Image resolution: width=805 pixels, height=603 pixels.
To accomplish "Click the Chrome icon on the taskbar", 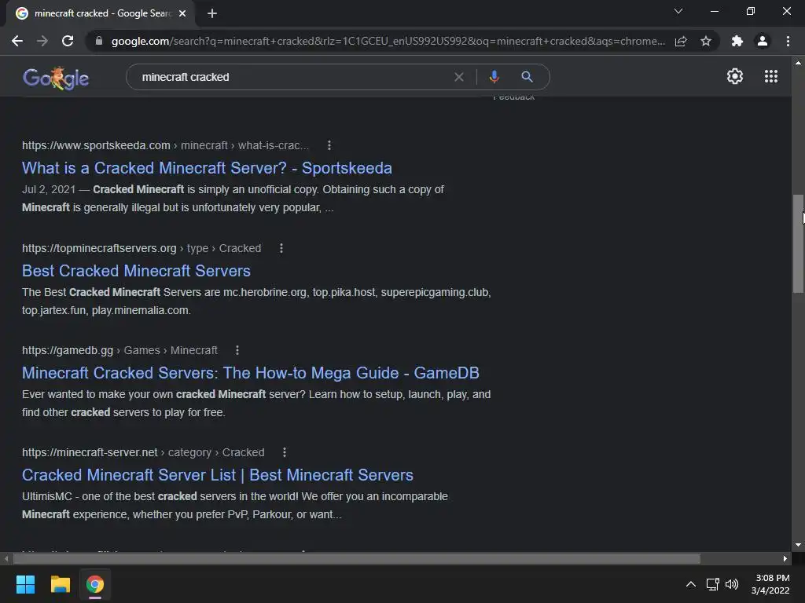I will (95, 584).
